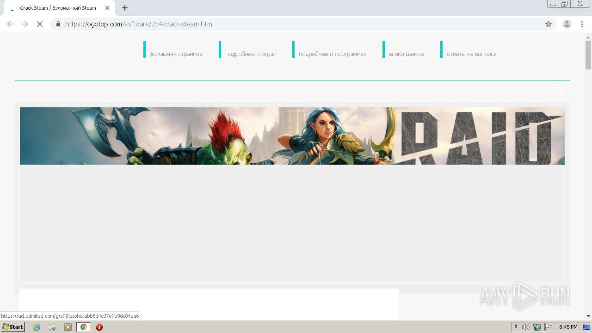592x333 pixels.
Task: Click the 8:45 PM system clock
Action: point(568,327)
